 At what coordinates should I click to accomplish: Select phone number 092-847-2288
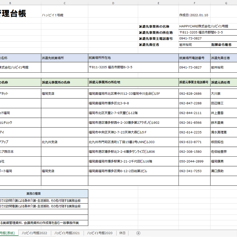click(194, 103)
